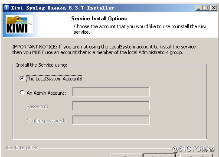The image size is (219, 157).
Task: Focus the Confirm password field
Action: point(111,120)
